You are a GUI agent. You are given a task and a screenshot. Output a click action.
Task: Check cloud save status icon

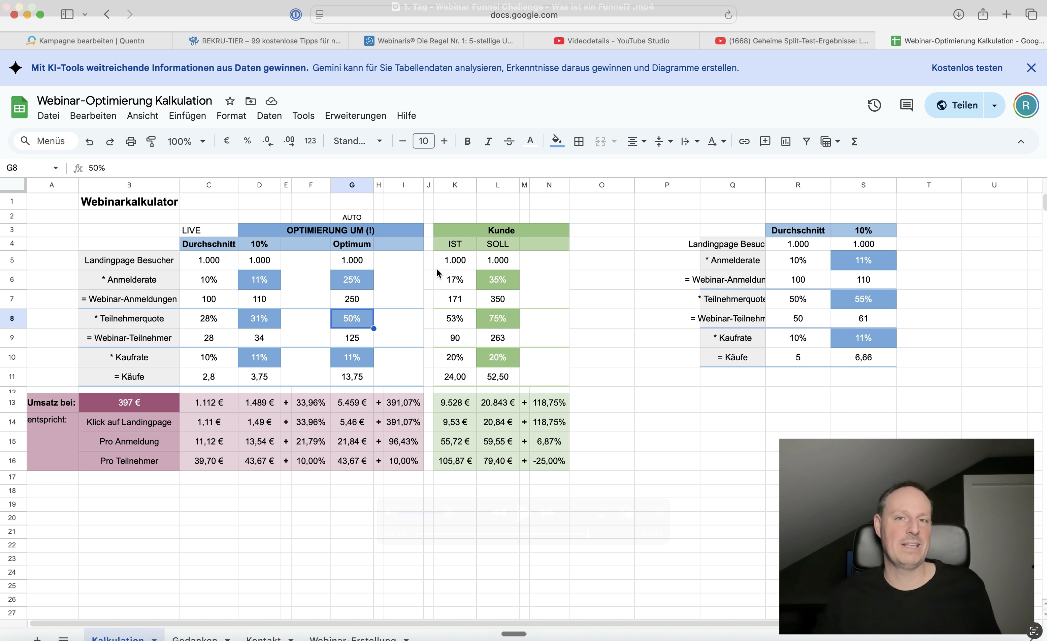(271, 101)
